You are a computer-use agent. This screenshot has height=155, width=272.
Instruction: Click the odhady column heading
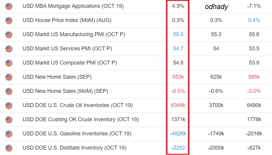216,7
